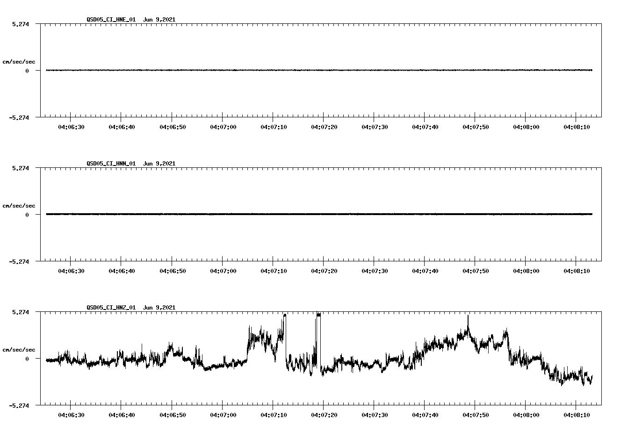Click the cm/sec/sec label of HNN chart
Screen dimensions: 635x432
click(x=19, y=206)
